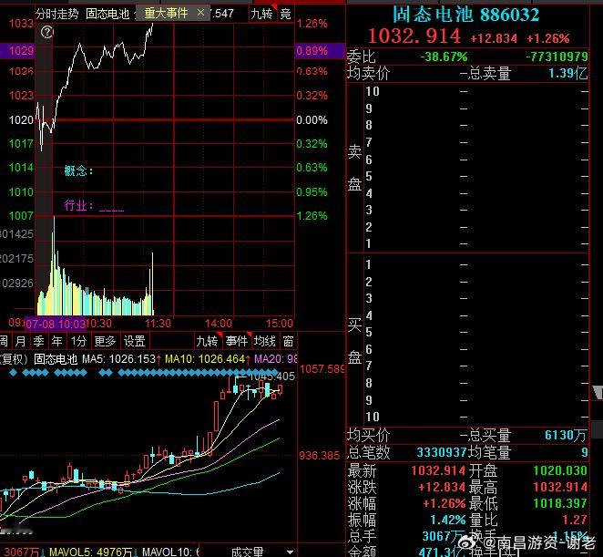Click 开盘 value 1020.030

[560, 470]
